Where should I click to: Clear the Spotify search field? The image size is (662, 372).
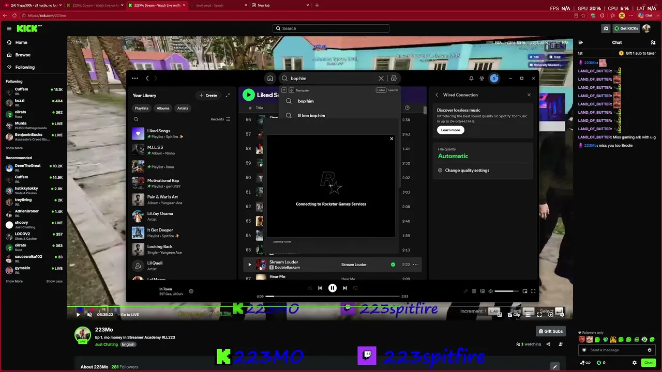coord(381,79)
